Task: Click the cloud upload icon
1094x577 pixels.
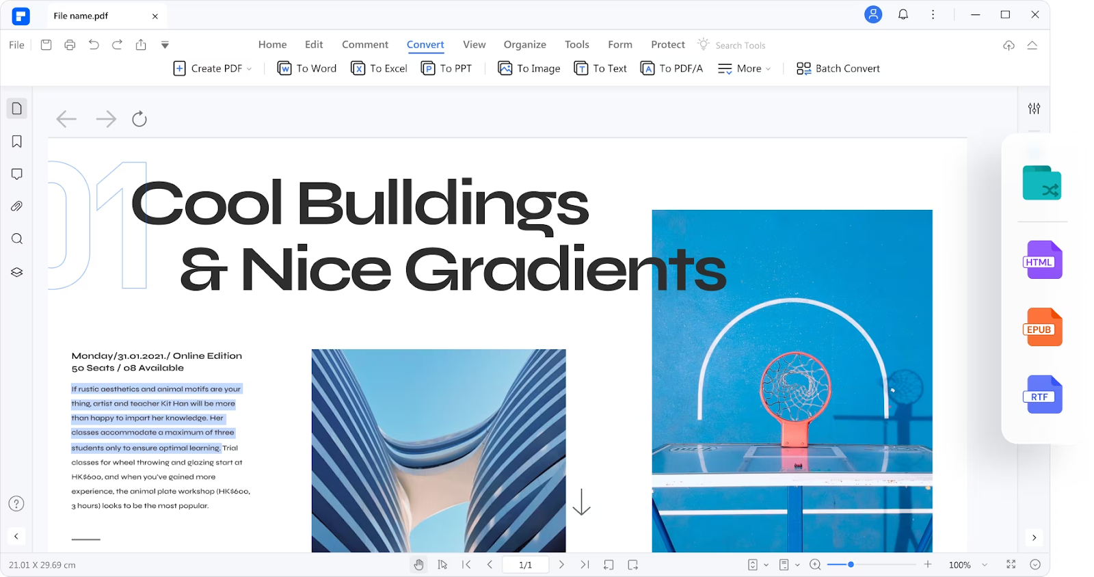Action: pos(1009,45)
